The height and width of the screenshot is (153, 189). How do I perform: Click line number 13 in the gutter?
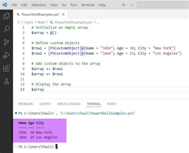[x=22, y=89]
